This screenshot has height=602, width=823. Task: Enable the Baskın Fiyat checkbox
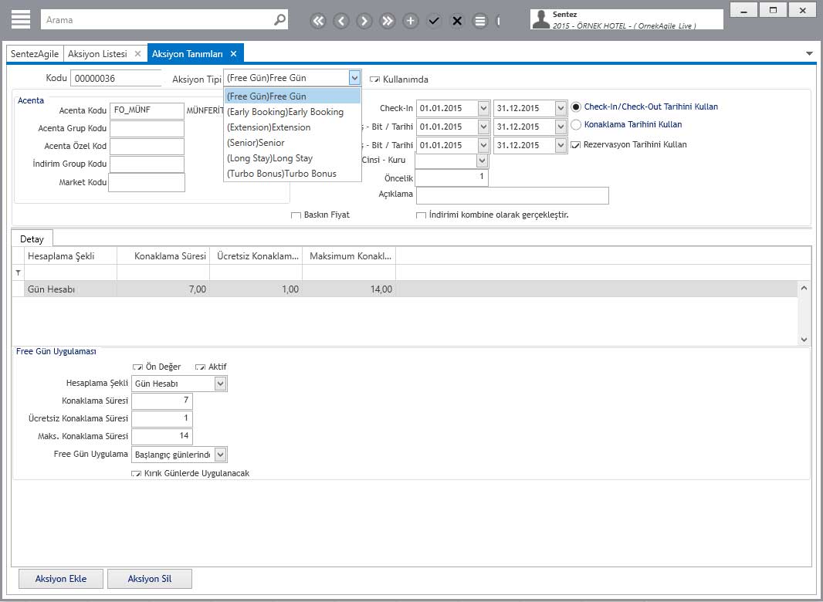pyautogui.click(x=296, y=215)
